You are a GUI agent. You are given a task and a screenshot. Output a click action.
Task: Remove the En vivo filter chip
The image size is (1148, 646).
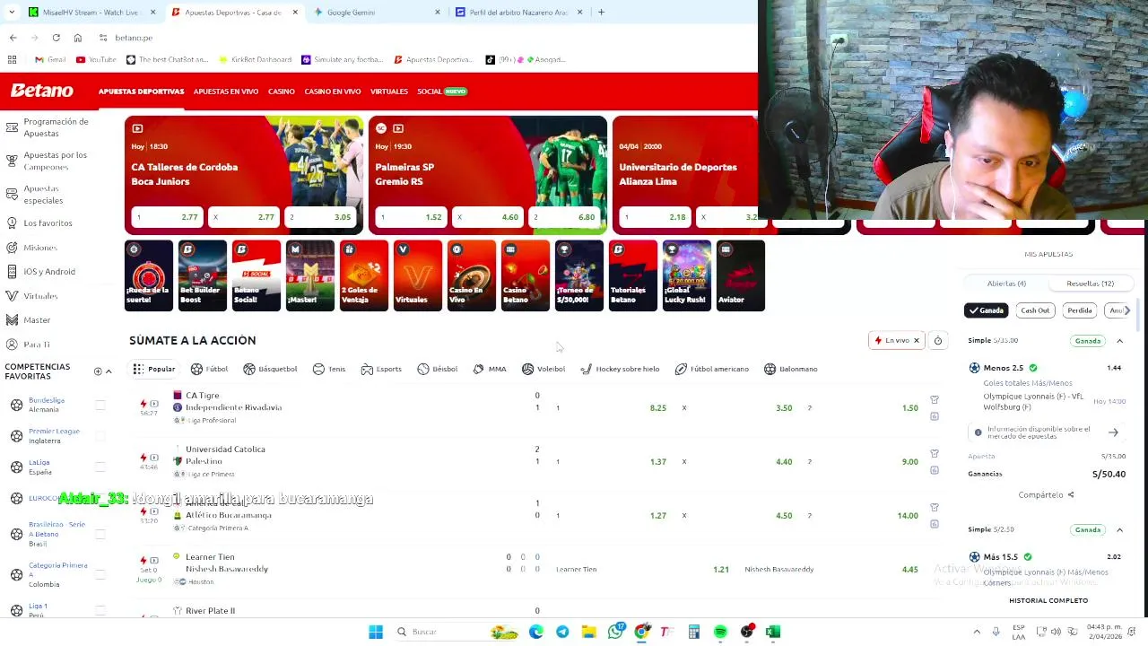coord(917,340)
